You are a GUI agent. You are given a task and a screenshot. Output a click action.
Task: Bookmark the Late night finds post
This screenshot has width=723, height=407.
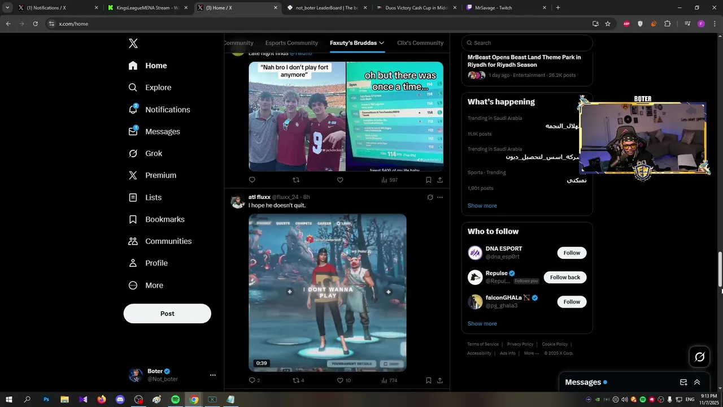[428, 180]
